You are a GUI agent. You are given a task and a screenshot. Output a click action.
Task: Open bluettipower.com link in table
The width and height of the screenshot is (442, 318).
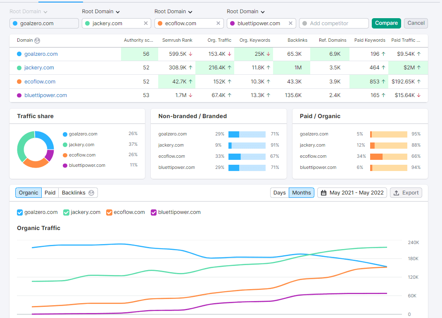46,95
